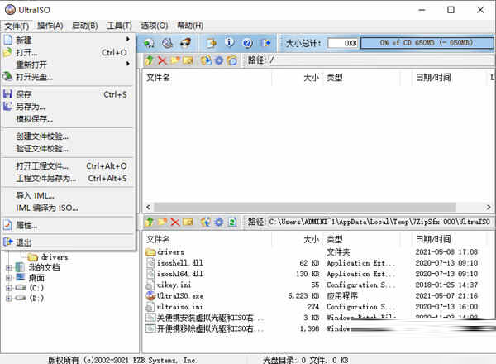Image resolution: width=496 pixels, height=364 pixels.
Task: Click the UltraISO.exe file icon
Action: (x=150, y=295)
